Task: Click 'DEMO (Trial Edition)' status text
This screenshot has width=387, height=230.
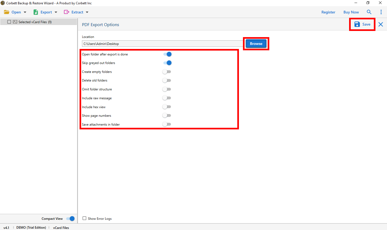Action: pos(31,228)
